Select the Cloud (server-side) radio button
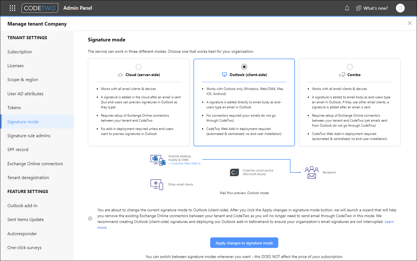 (138, 67)
